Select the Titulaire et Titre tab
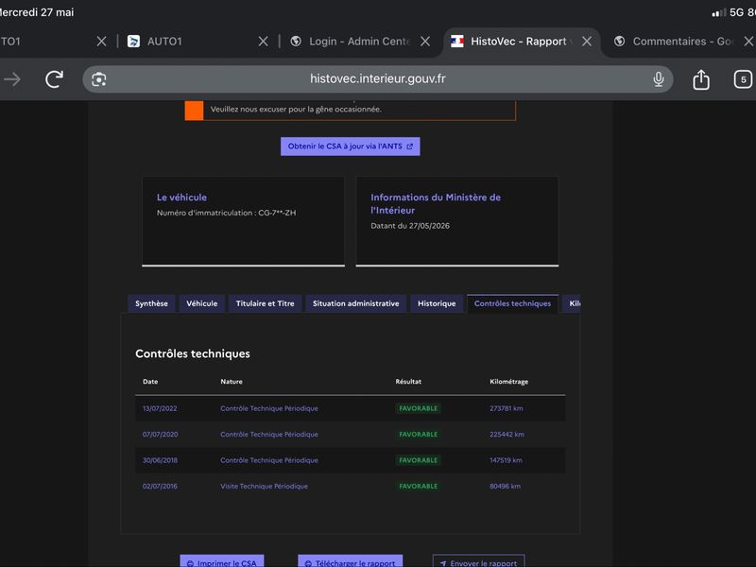Viewport: 756px width, 567px height. coord(265,303)
